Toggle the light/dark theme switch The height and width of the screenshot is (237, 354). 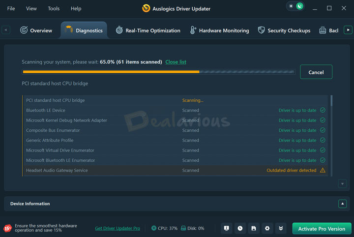[x=295, y=6]
